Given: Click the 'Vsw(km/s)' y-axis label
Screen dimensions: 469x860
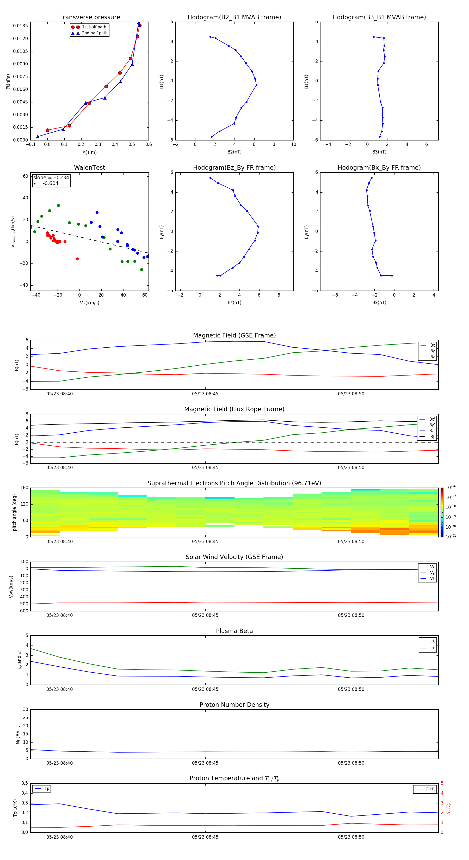Looking at the screenshot, I should [x=11, y=587].
